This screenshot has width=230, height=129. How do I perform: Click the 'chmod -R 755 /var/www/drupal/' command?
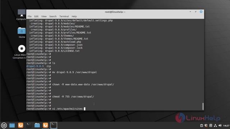click(x=73, y=96)
